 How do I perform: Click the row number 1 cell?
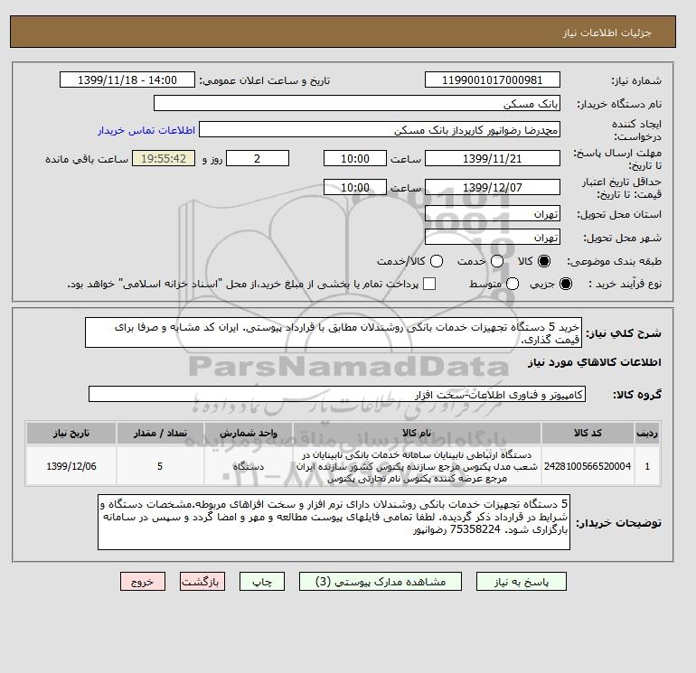click(x=647, y=466)
